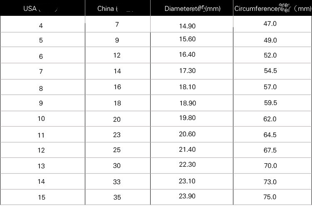This screenshot has height=210, width=312.
Task: Click USA size 14 cell
Action: coord(41,181)
